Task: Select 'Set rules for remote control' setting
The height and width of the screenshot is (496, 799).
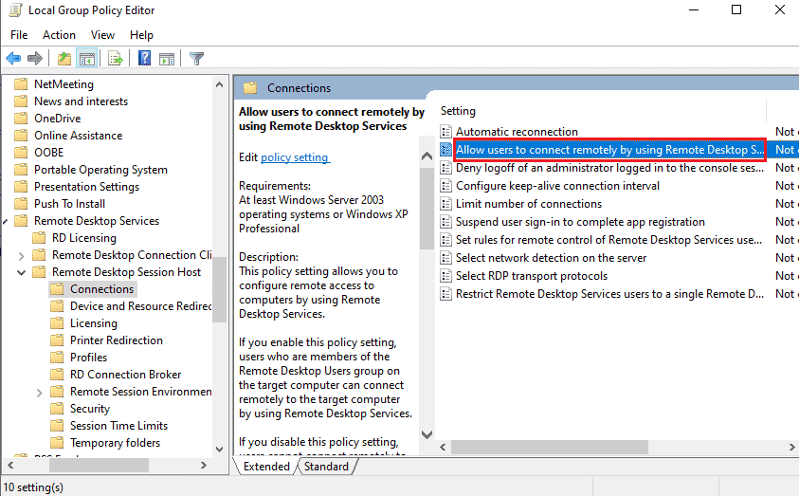Action: [x=608, y=240]
